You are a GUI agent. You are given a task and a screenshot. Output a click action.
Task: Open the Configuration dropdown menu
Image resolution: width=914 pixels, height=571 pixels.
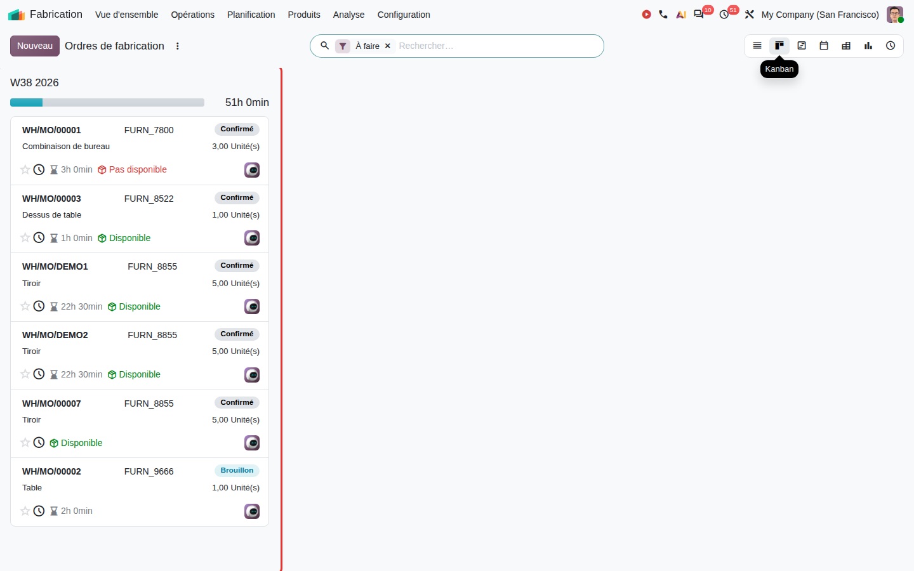pos(404,15)
